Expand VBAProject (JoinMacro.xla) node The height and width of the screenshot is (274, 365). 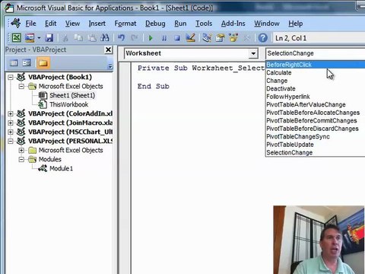coord(11,123)
